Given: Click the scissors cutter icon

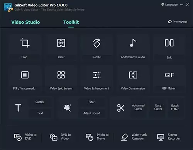Looking at the screenshot, I should pos(121,108).
